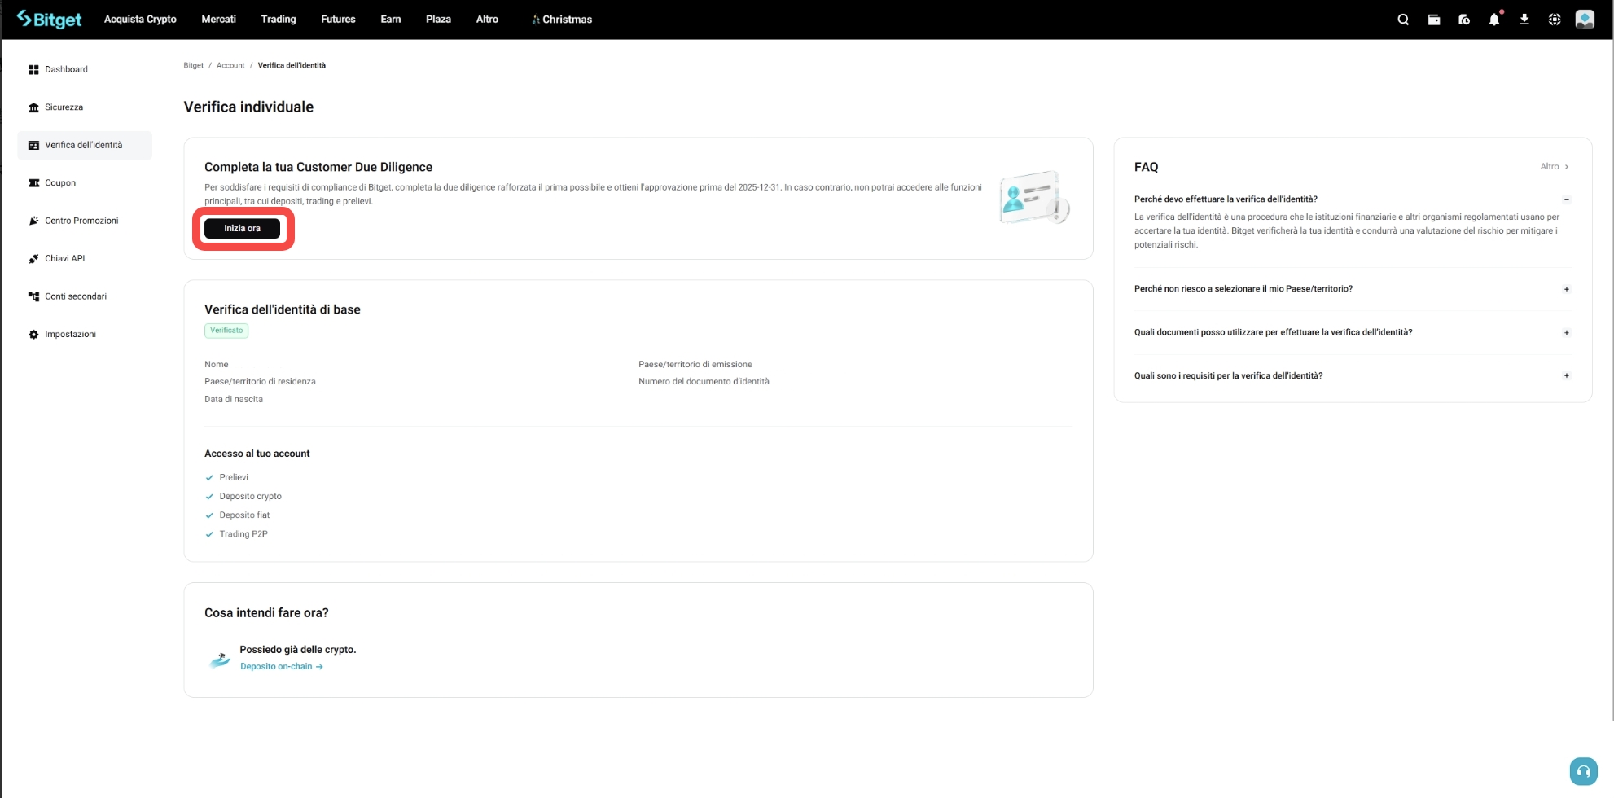The width and height of the screenshot is (1614, 798).
Task: Contact support via the headset icon
Action: (1583, 770)
